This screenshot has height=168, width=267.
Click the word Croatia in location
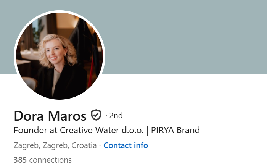click(84, 145)
